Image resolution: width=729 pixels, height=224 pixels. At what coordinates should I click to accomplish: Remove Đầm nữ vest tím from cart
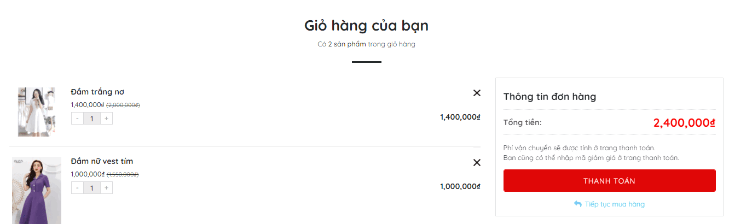click(477, 162)
